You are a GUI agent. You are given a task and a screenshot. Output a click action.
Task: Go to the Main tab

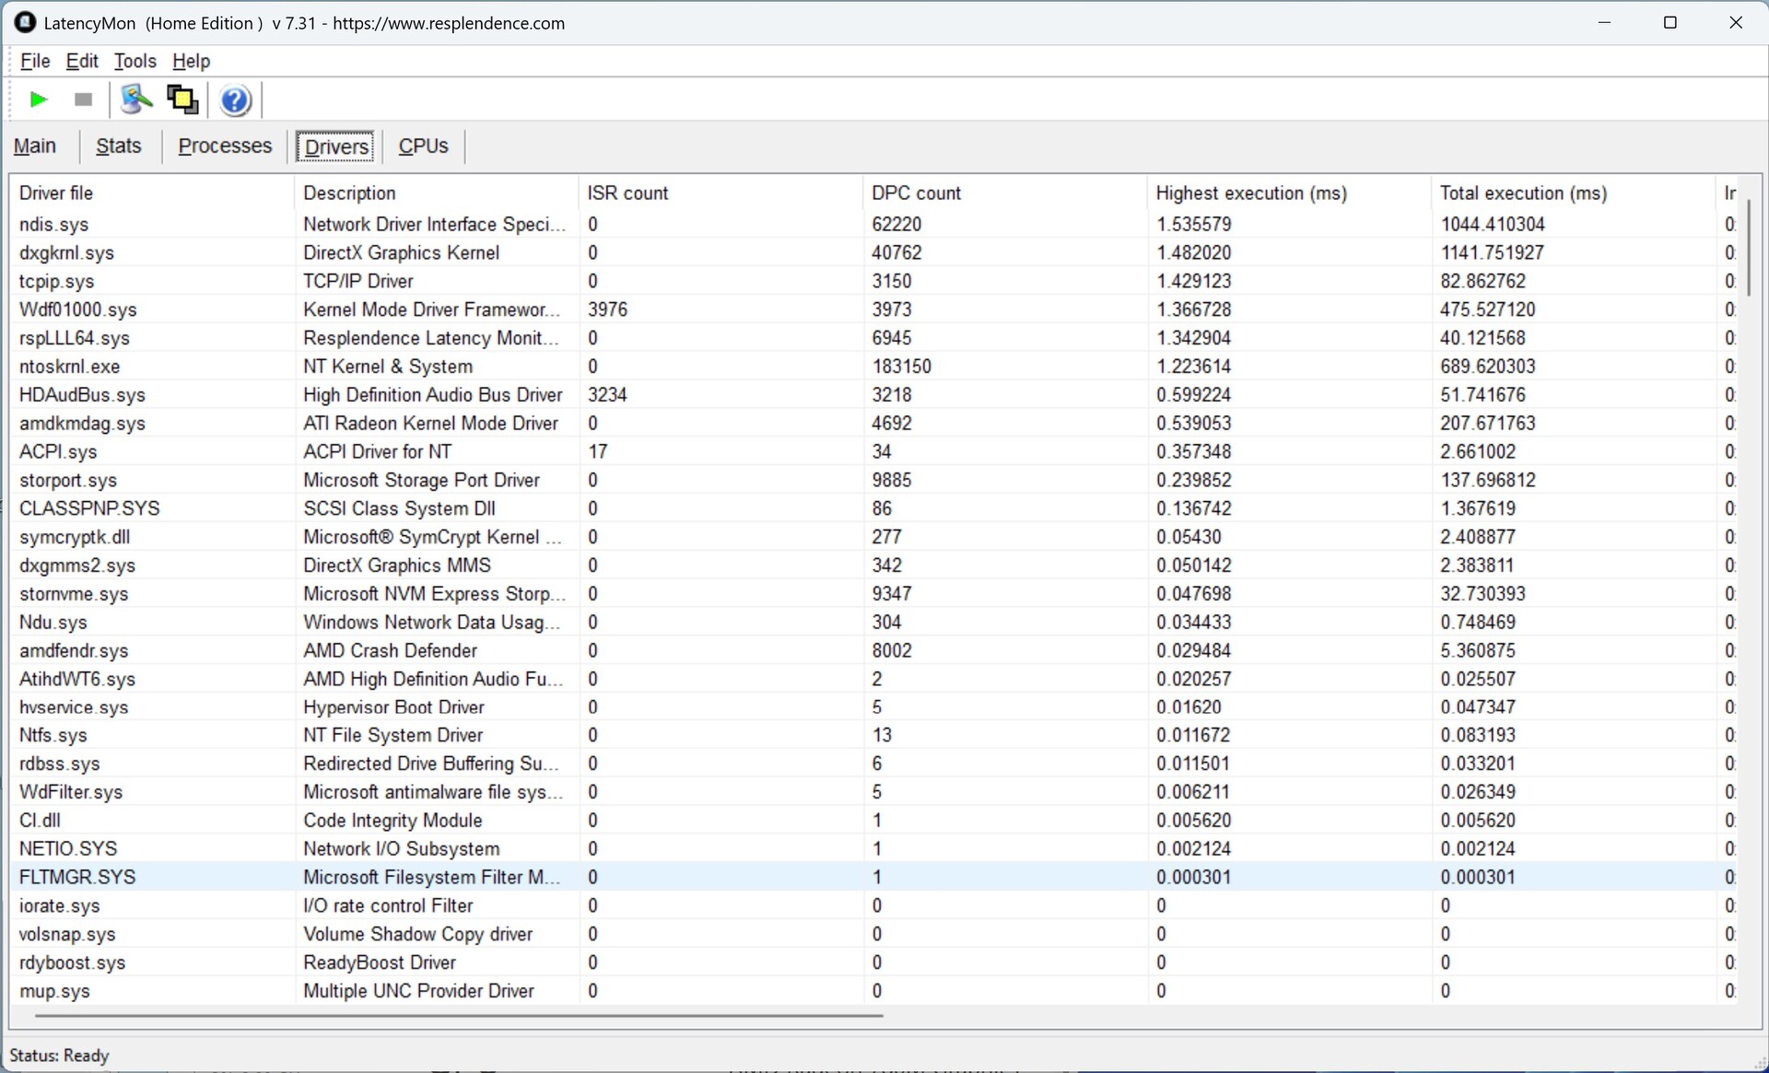[x=35, y=146]
